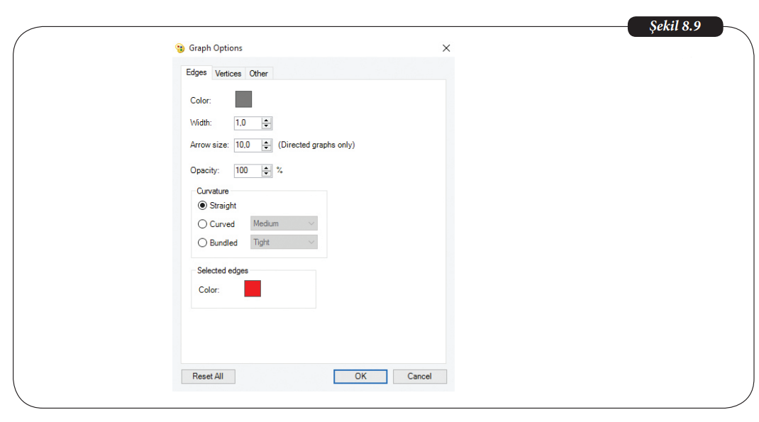Choose the Curved curvature radio button

203,224
